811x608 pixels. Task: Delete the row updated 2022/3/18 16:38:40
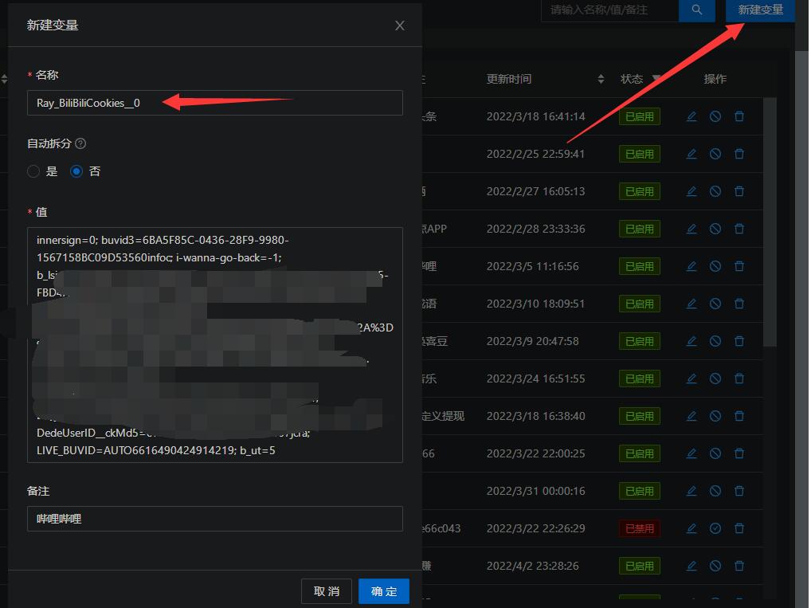point(739,416)
